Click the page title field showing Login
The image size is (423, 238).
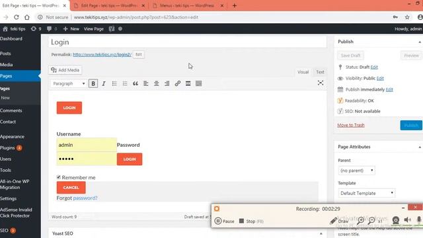(x=188, y=42)
